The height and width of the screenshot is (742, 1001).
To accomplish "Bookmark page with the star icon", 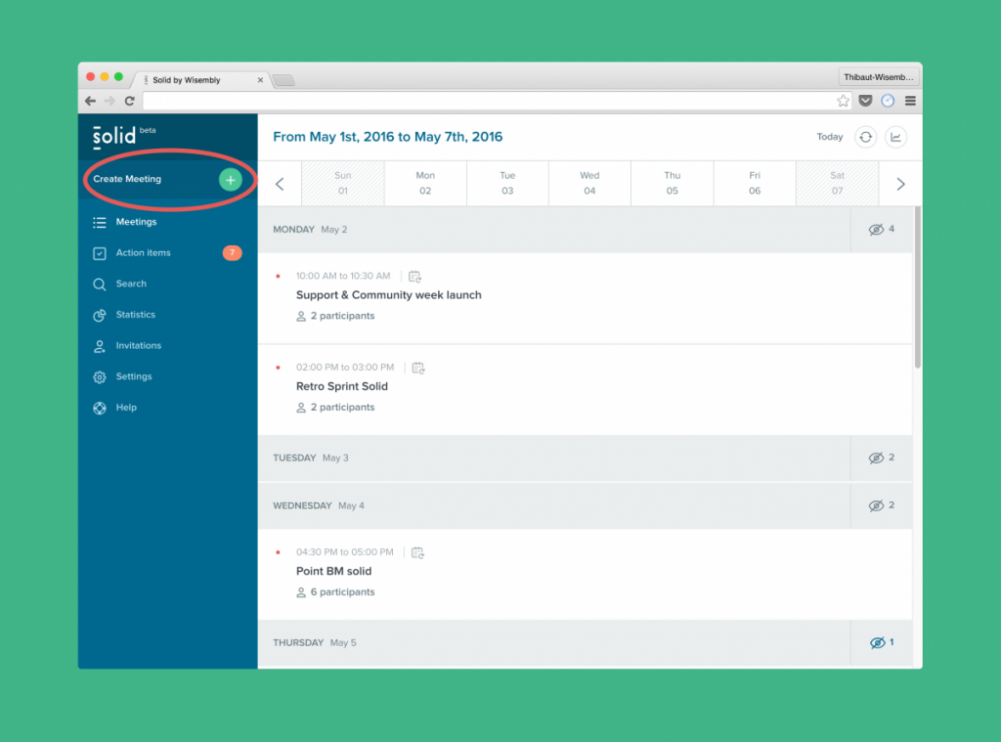I will (844, 101).
